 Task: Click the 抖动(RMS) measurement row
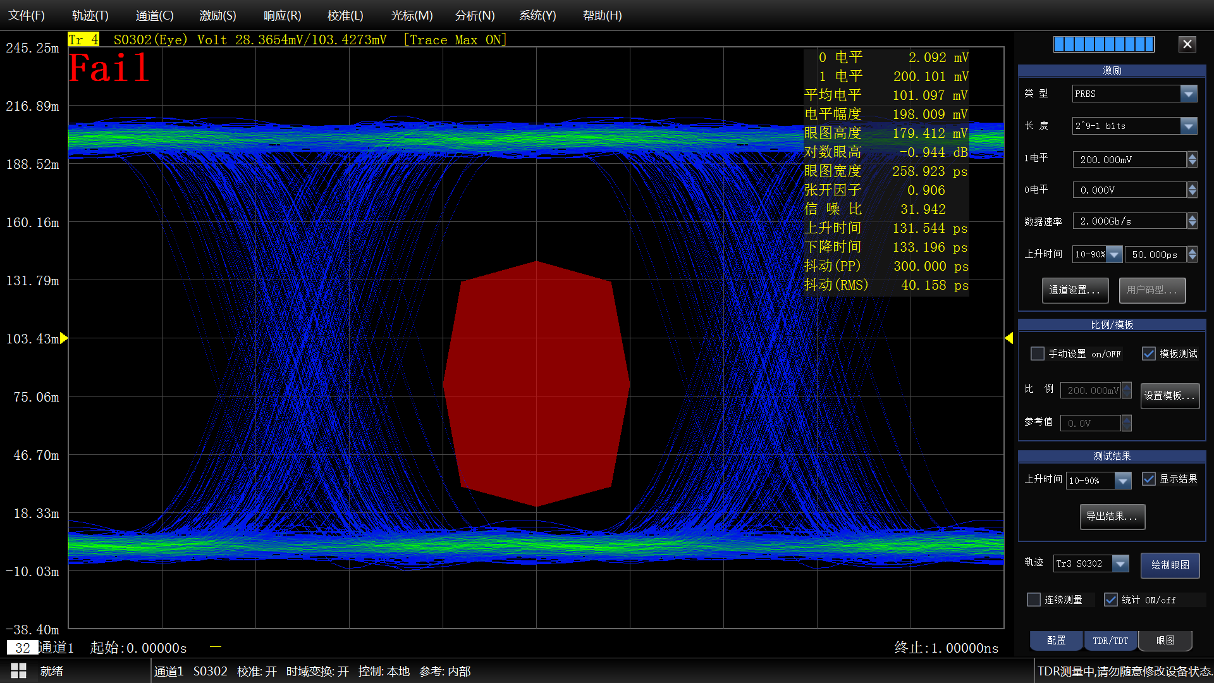886,285
